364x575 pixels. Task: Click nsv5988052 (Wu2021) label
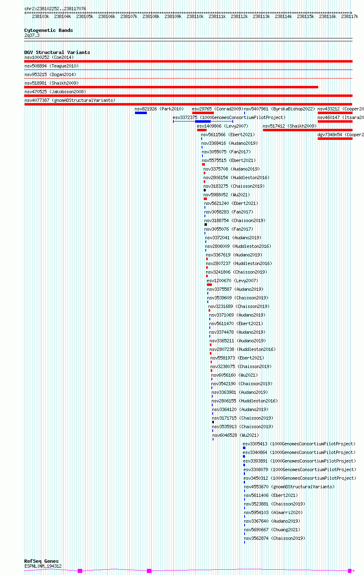pyautogui.click(x=227, y=195)
